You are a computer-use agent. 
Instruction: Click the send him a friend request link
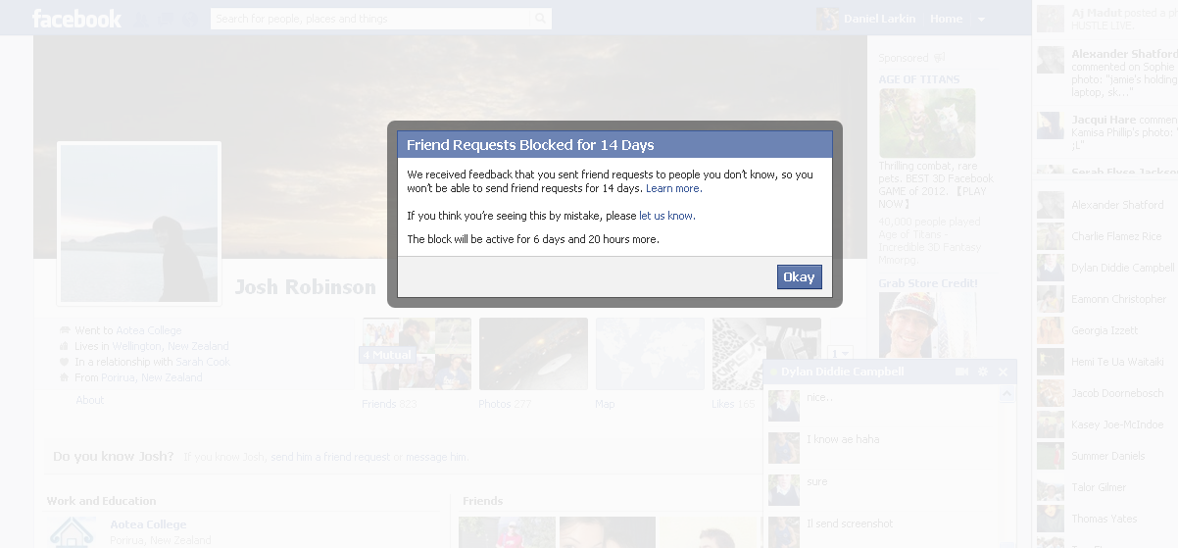pos(330,457)
